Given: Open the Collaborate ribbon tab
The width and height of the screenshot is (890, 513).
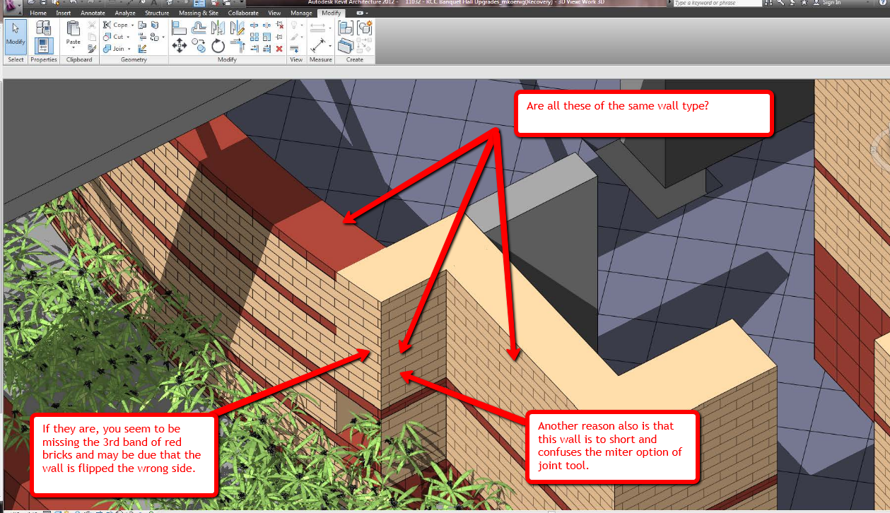Looking at the screenshot, I should point(243,13).
